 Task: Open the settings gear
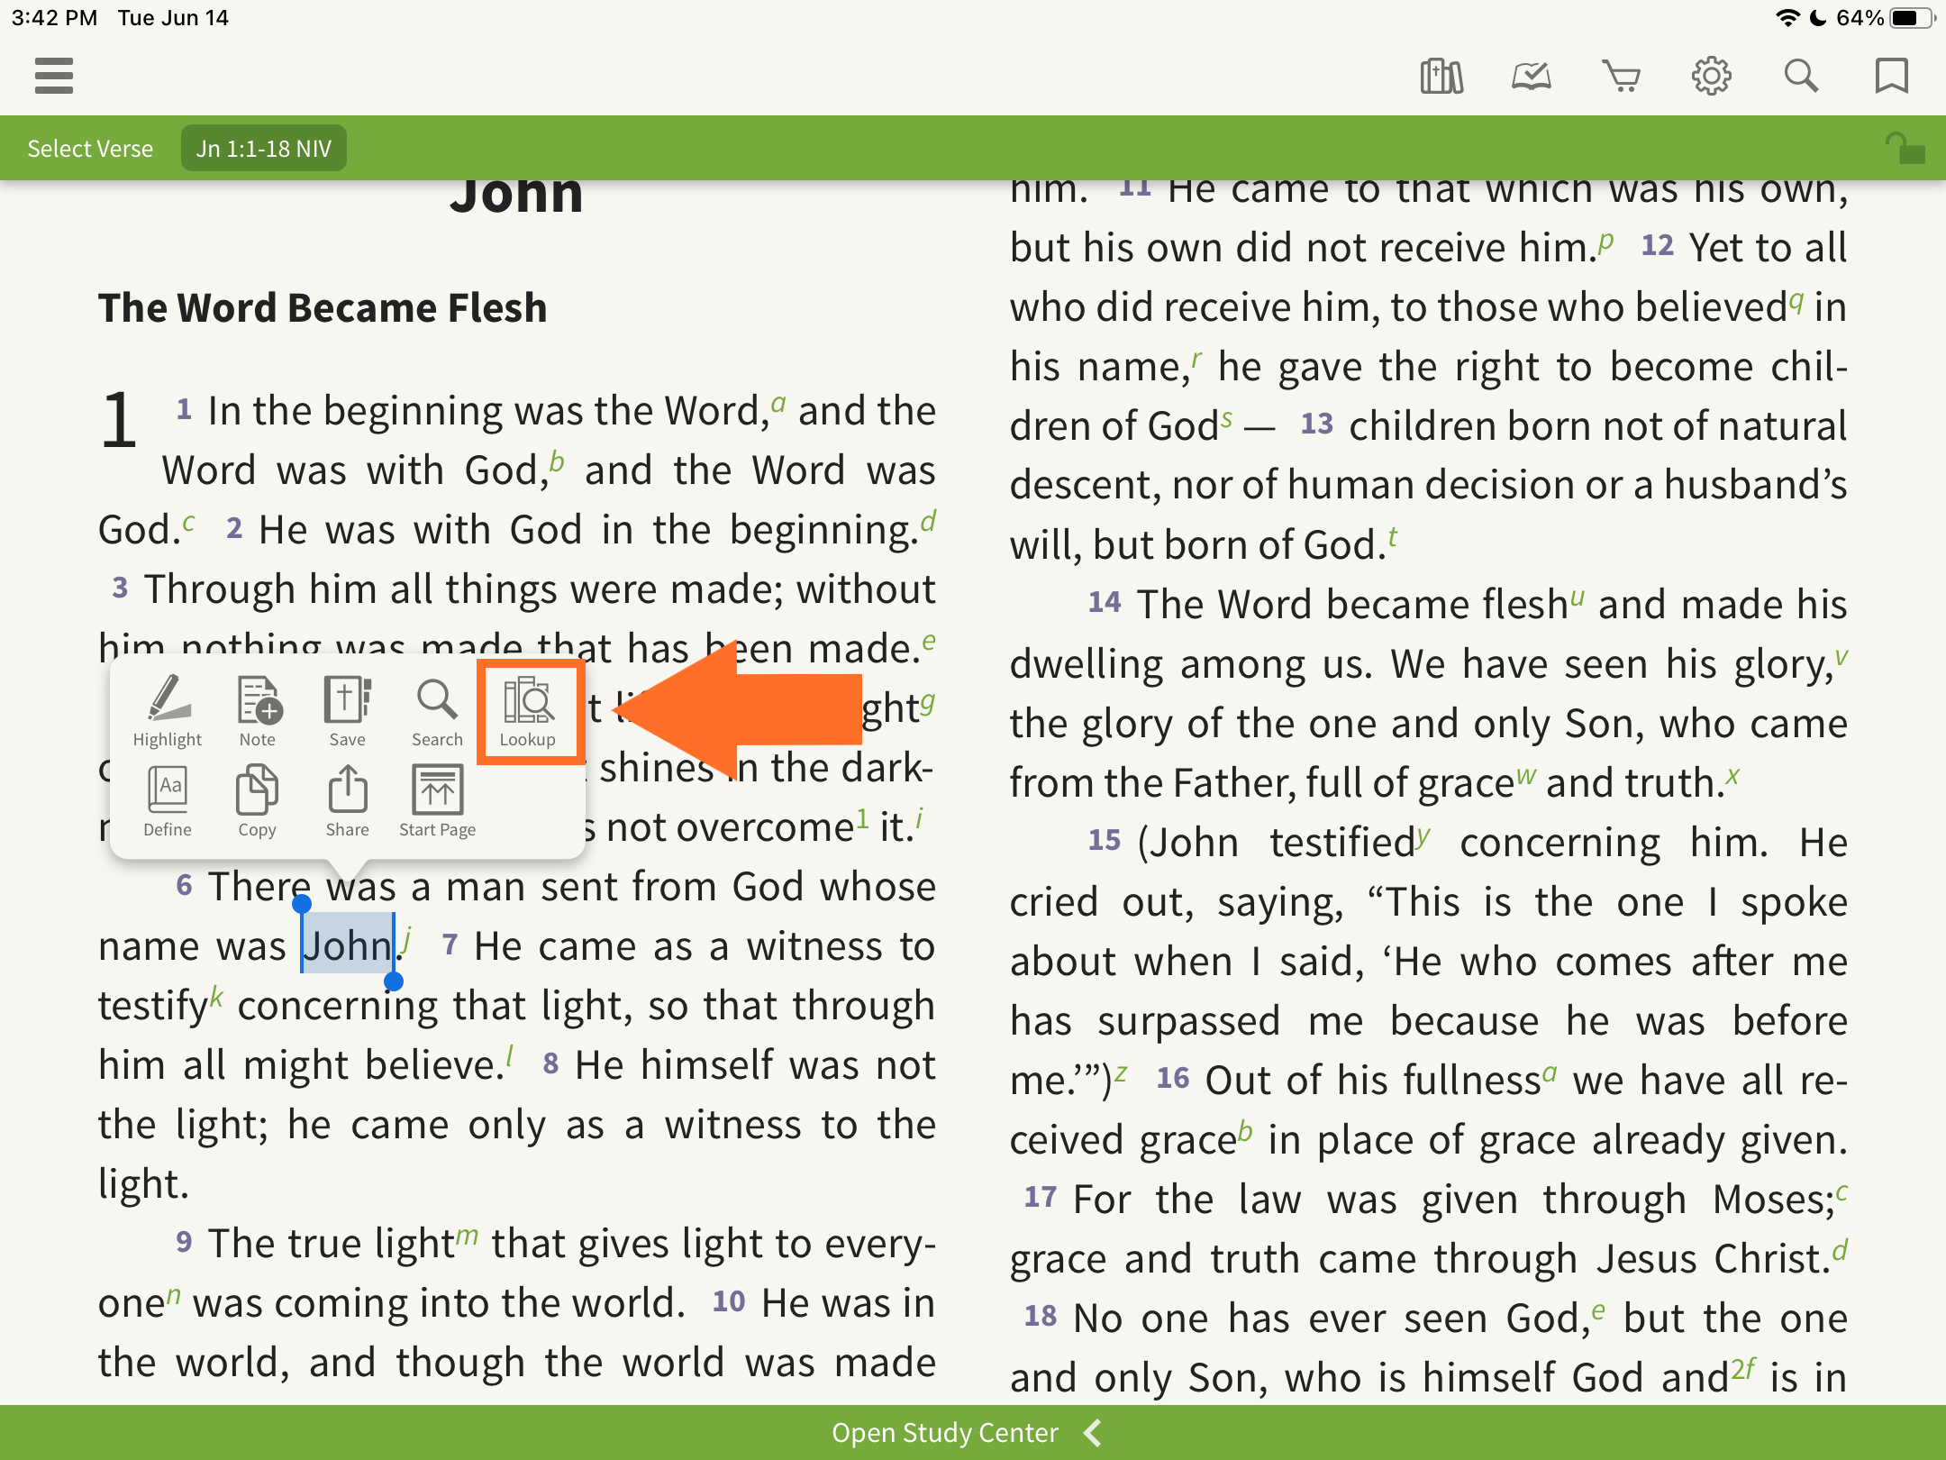point(1711,76)
